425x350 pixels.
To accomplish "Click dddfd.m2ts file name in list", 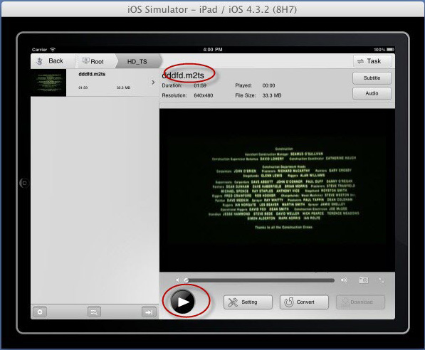I will [x=92, y=74].
